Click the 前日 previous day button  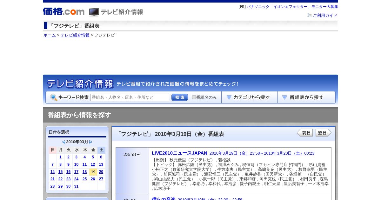click(305, 133)
